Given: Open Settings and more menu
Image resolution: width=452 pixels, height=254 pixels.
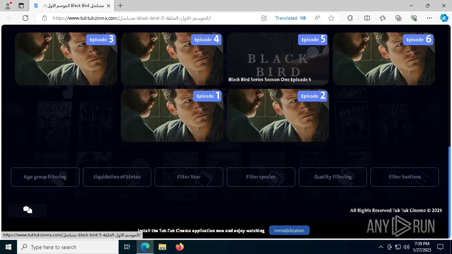Looking at the screenshot, I should pos(429,18).
